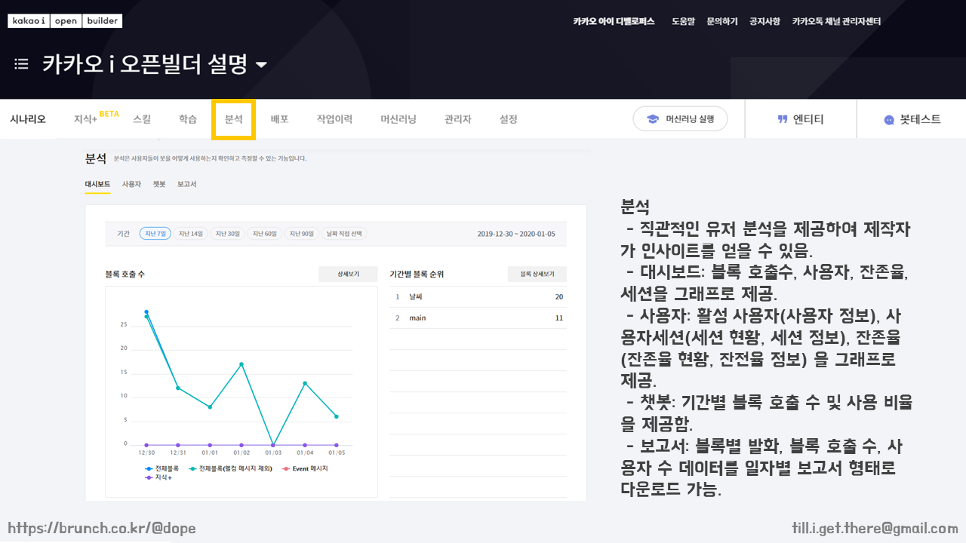This screenshot has height=543, width=966.
Task: Click the 날씨 row in block ranking
Action: [x=478, y=297]
